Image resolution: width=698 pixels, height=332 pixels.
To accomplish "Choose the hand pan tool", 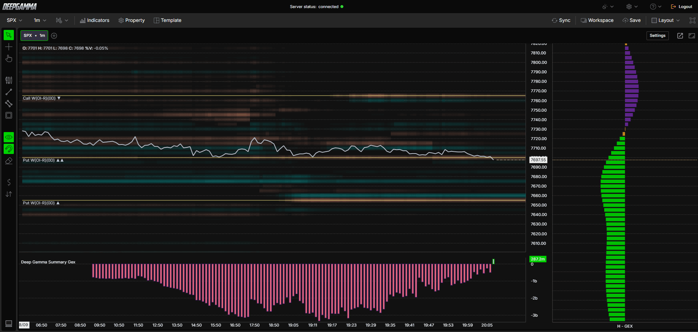I will (x=9, y=58).
